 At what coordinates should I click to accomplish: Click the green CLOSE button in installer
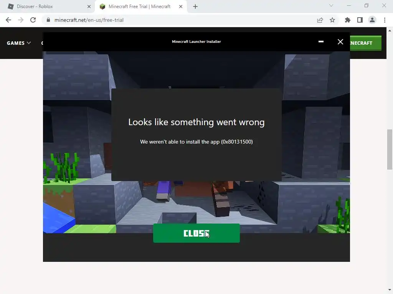click(196, 233)
